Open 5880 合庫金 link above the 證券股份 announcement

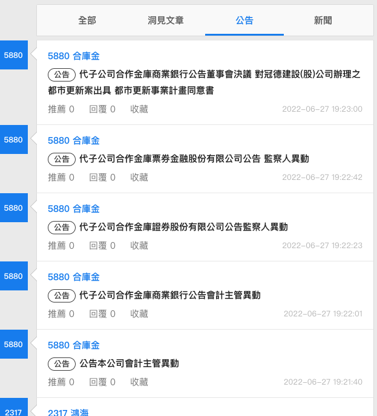coord(74,209)
